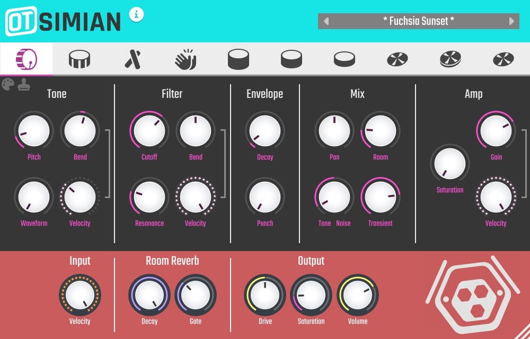Click the Amp section heading
Screen dimensions: 530x339
click(x=473, y=94)
